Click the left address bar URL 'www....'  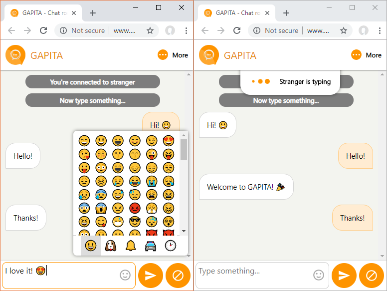coord(124,30)
